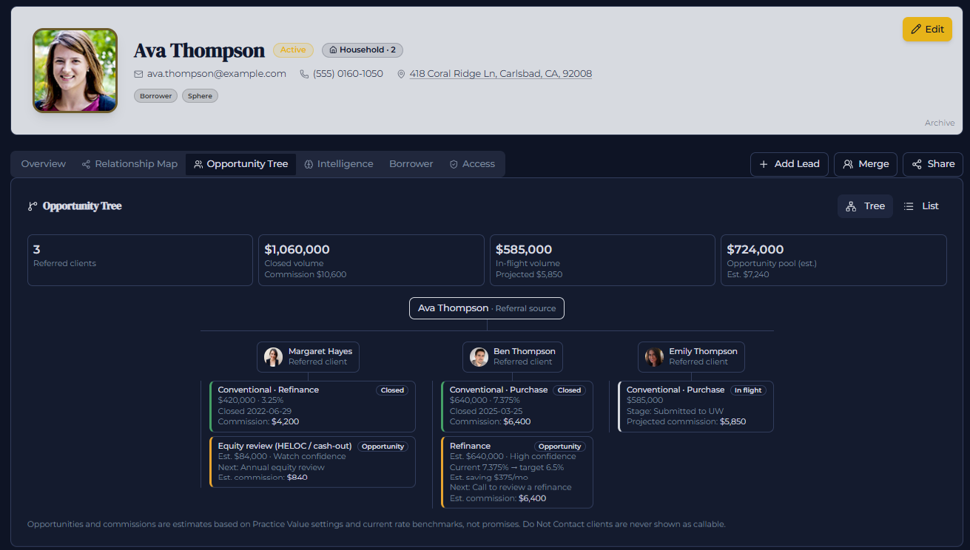Click 'Est. saving $375/mo' text
The height and width of the screenshot is (550, 970).
pyautogui.click(x=490, y=478)
